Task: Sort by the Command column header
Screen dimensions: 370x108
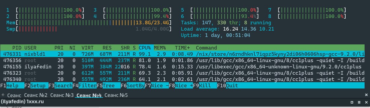Action: 206,48
